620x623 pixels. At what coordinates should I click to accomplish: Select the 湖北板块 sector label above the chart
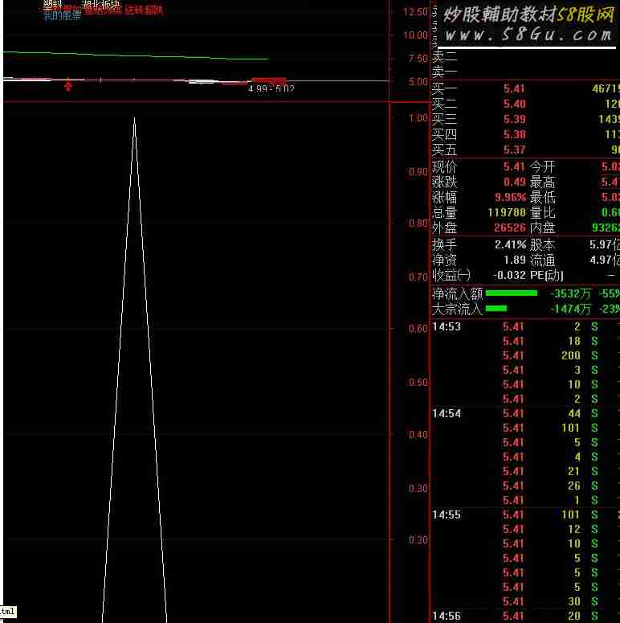pyautogui.click(x=101, y=4)
